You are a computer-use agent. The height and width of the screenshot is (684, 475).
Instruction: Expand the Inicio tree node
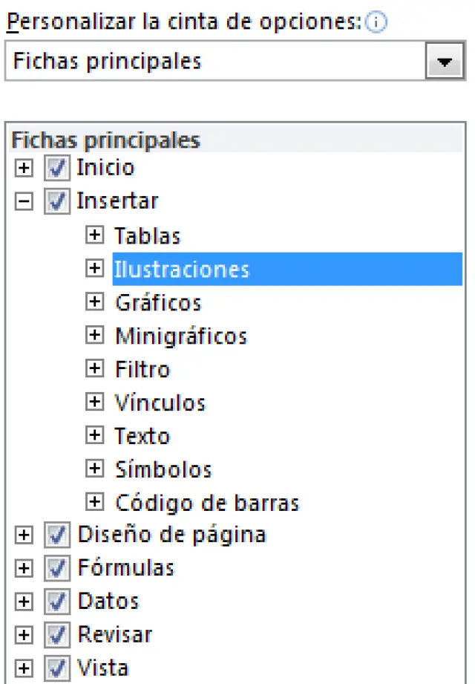coord(24,169)
